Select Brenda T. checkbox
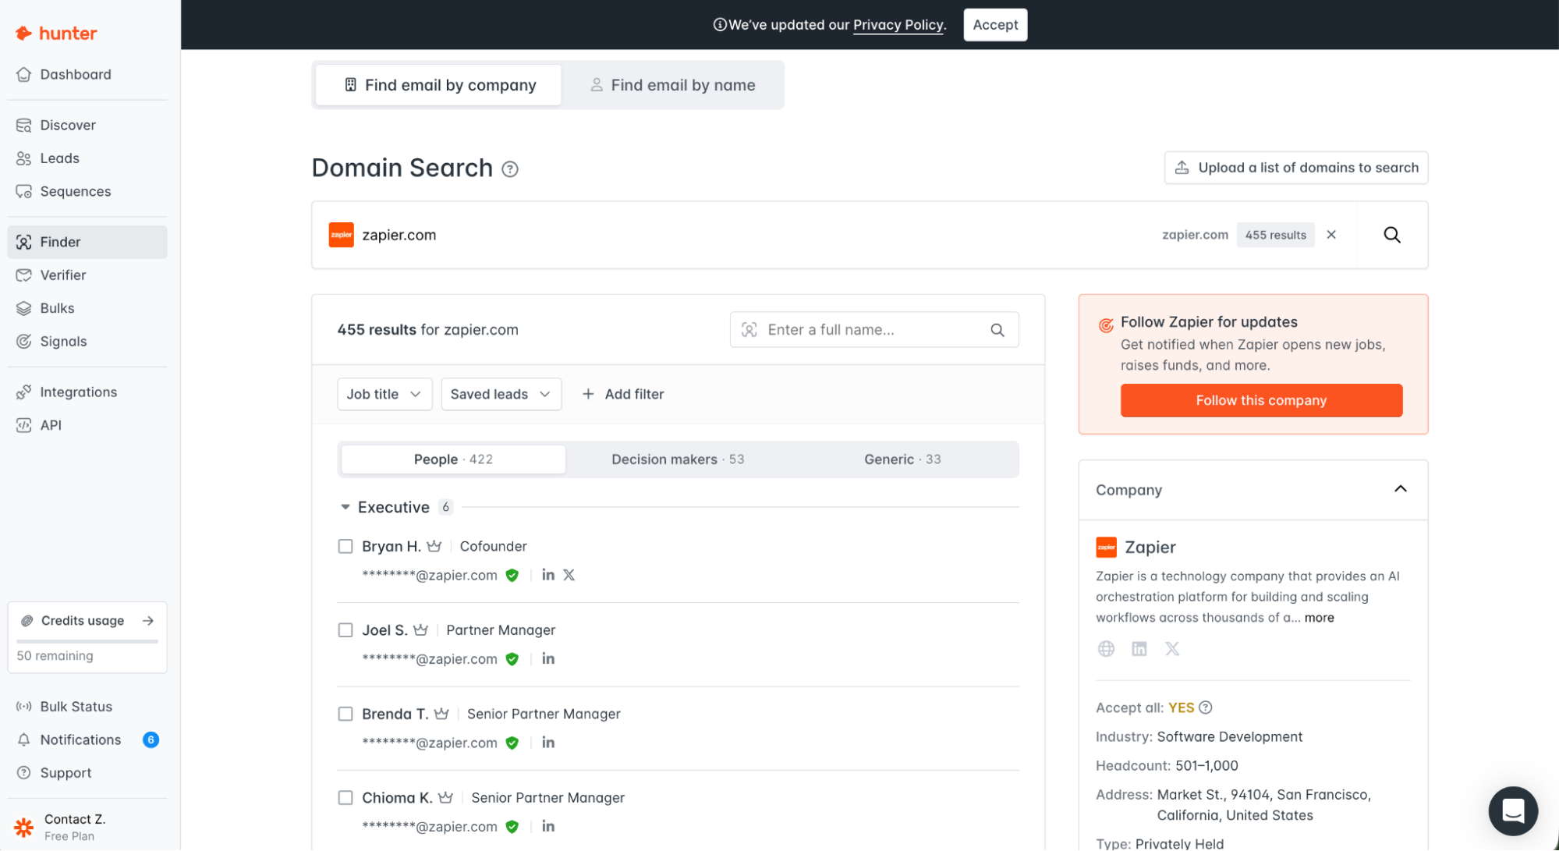Viewport: 1559px width, 851px height. tap(345, 714)
